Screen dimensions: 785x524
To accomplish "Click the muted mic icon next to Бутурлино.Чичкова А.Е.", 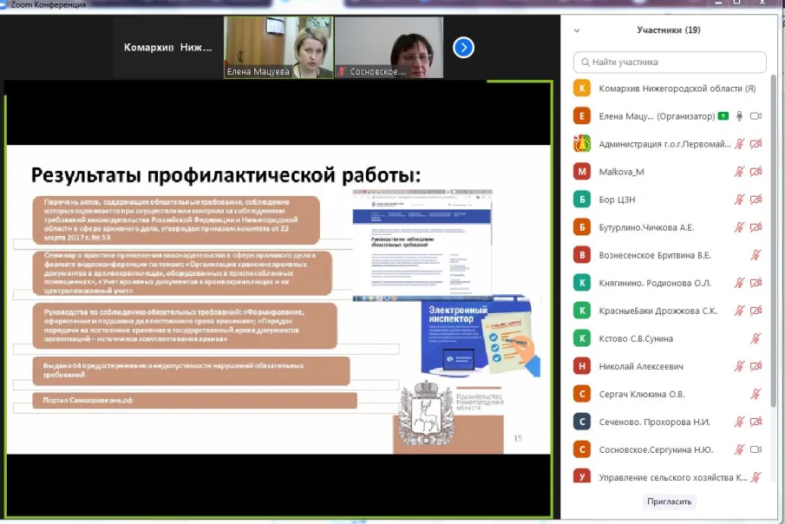I will point(740,226).
